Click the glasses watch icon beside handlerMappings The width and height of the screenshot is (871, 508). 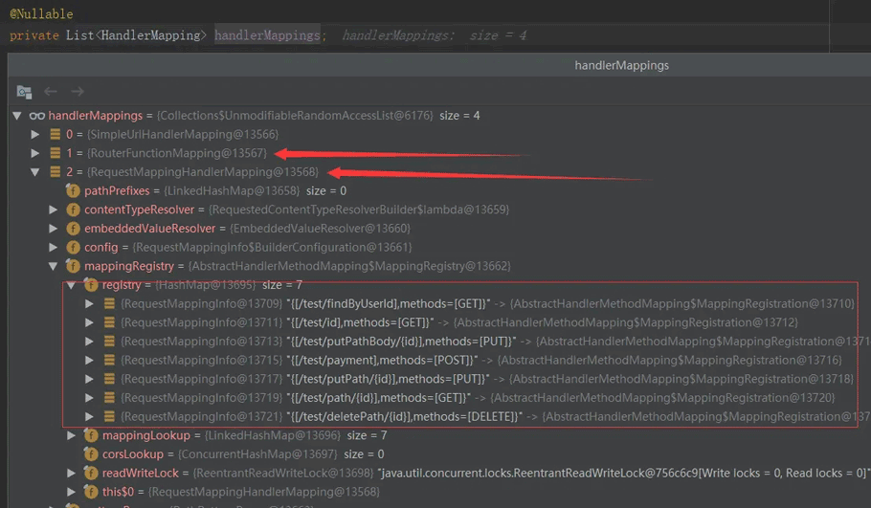coord(36,116)
